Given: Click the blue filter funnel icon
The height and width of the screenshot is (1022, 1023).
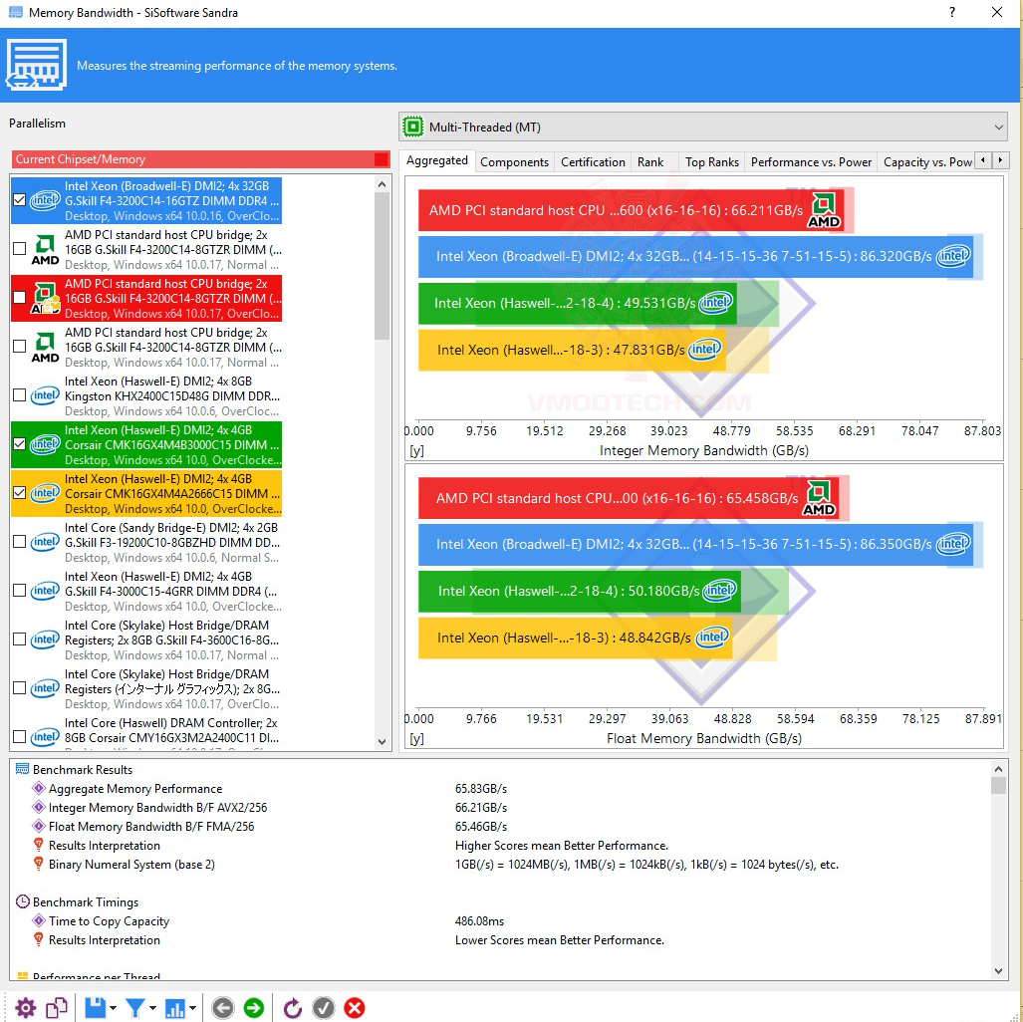Looking at the screenshot, I should 135,1008.
